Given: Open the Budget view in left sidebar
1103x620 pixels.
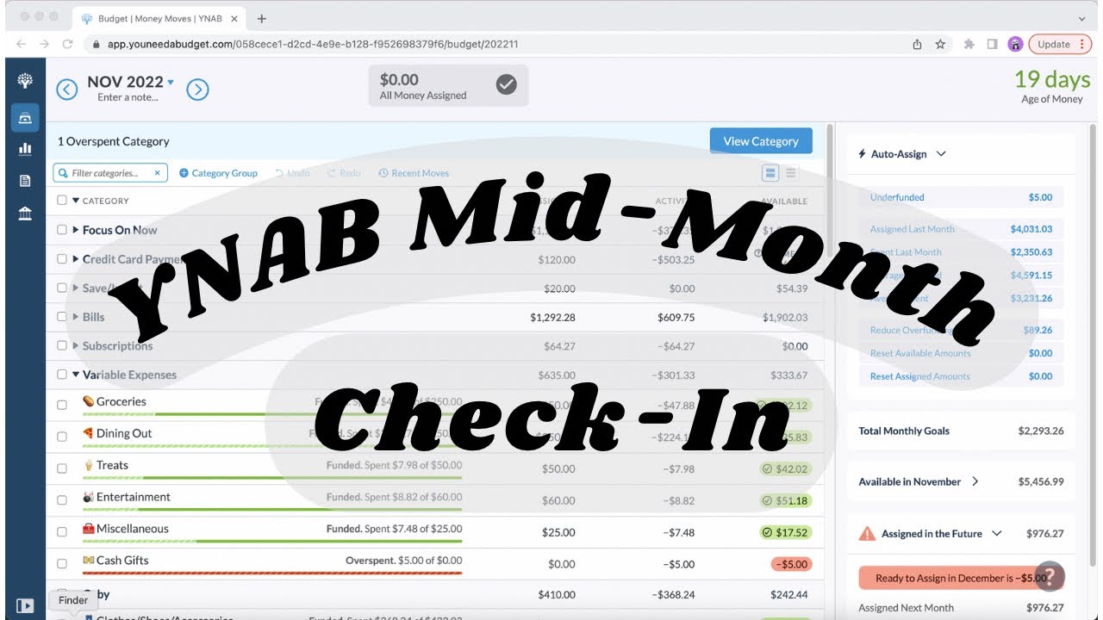Looking at the screenshot, I should [x=25, y=117].
